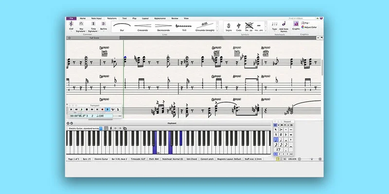Adjust the status bar zoom slider
This screenshot has width=389, height=194.
tap(312, 159)
